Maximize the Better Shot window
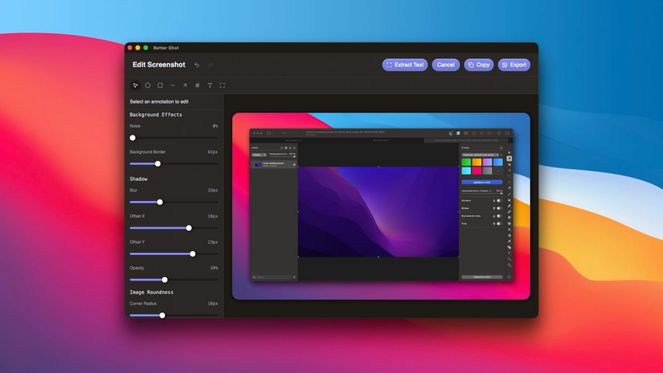The width and height of the screenshot is (663, 373). 145,48
